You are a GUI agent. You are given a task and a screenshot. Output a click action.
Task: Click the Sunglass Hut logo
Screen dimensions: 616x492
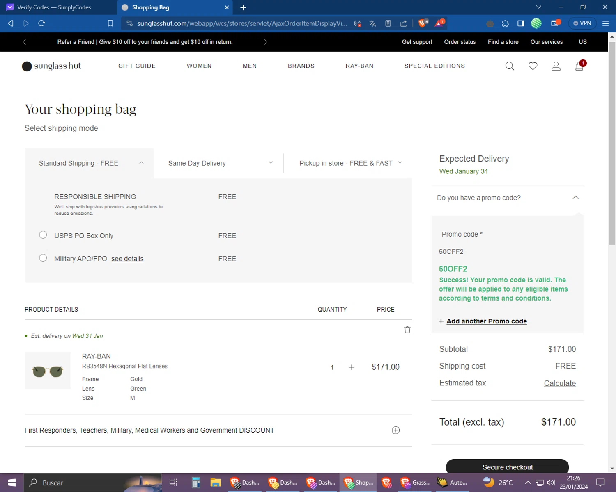coord(51,66)
